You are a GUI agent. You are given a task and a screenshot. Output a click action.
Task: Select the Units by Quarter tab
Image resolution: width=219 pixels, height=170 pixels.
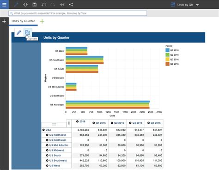tap(23, 21)
